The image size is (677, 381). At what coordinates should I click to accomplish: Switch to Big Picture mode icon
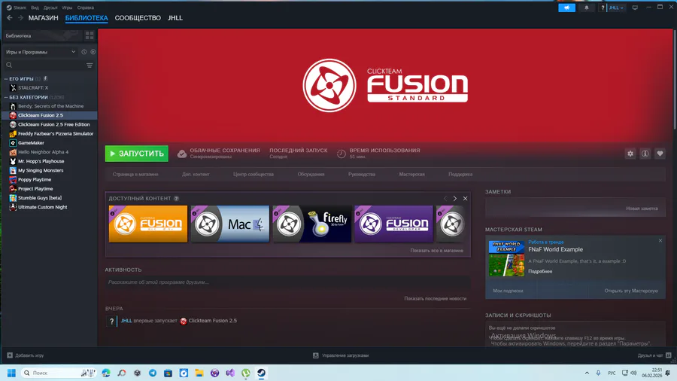coord(635,8)
